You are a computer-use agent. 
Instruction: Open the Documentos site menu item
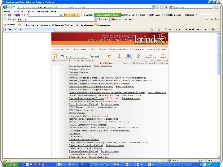[138, 49]
